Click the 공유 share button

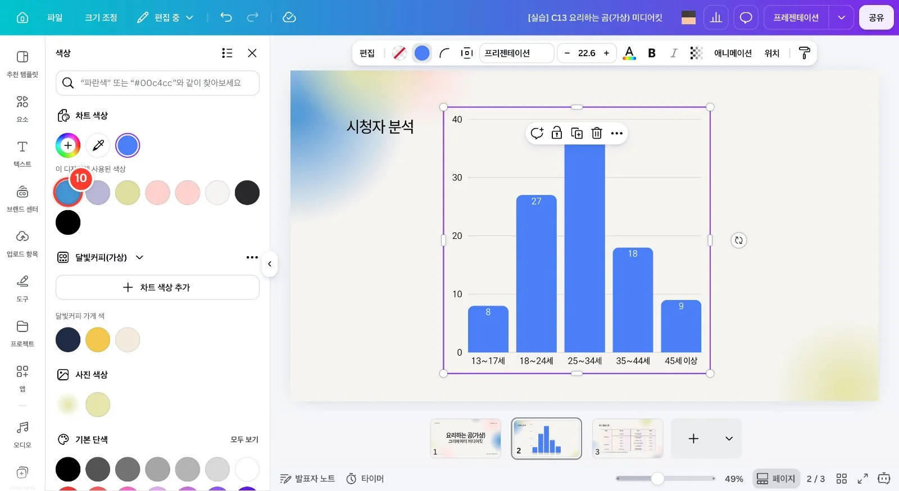(876, 17)
